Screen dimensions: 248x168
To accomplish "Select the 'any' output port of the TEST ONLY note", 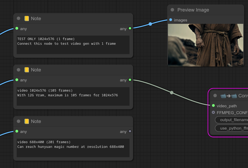I will (x=130, y=29).
